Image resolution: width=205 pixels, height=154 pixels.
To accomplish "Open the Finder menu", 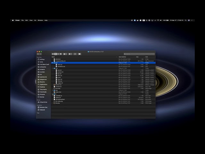I will click(x=17, y=20).
